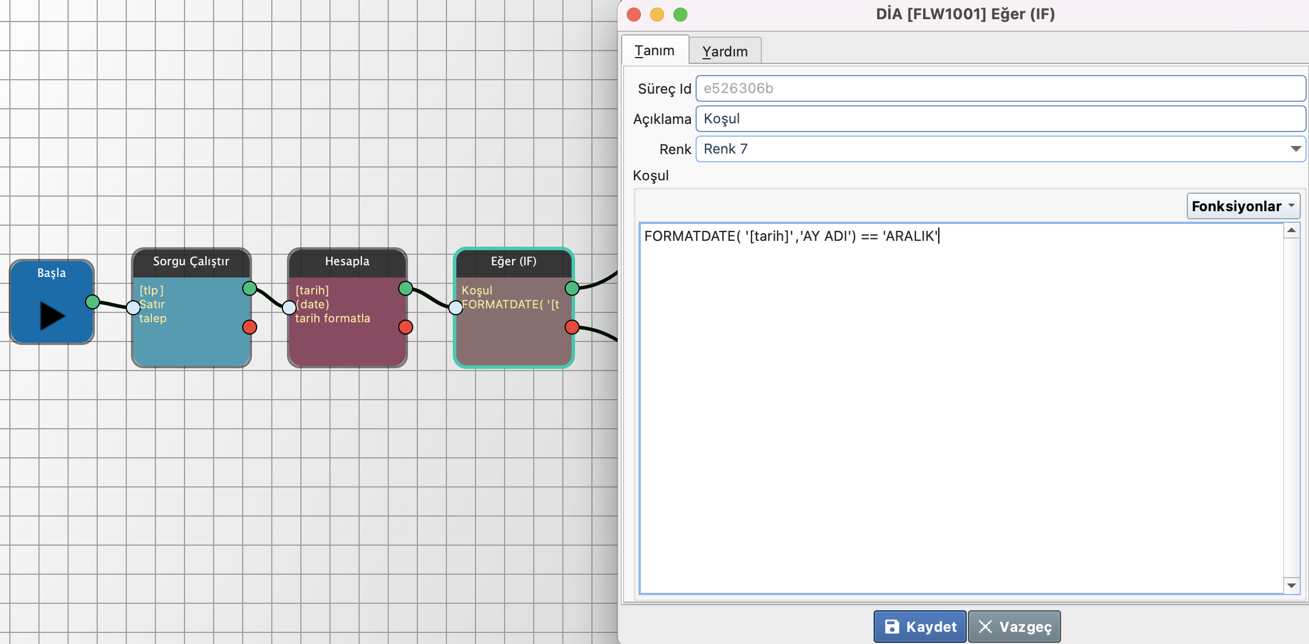Viewport: 1309px width, 644px height.
Task: Select the Tanım tab
Action: coord(655,51)
